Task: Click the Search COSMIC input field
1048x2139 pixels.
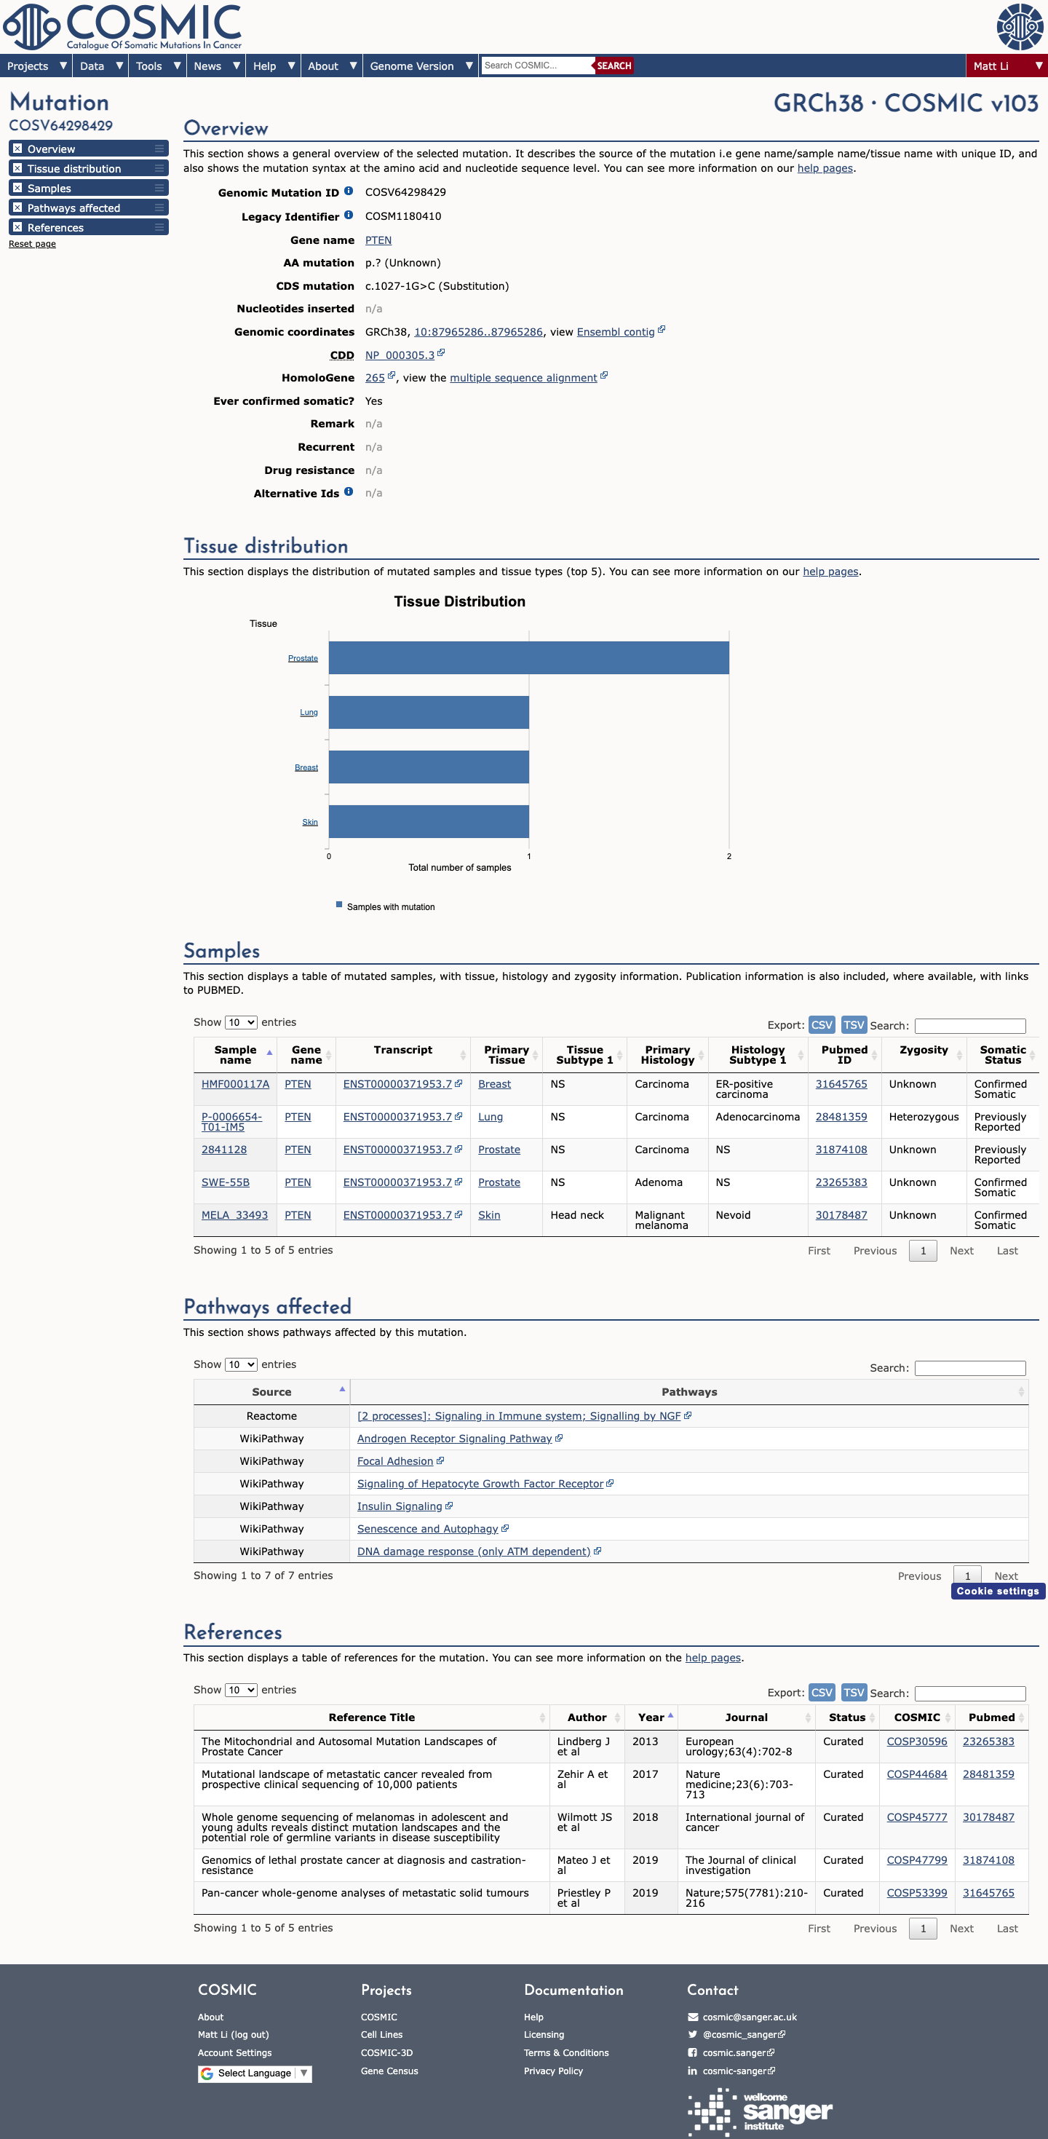Action: point(538,66)
